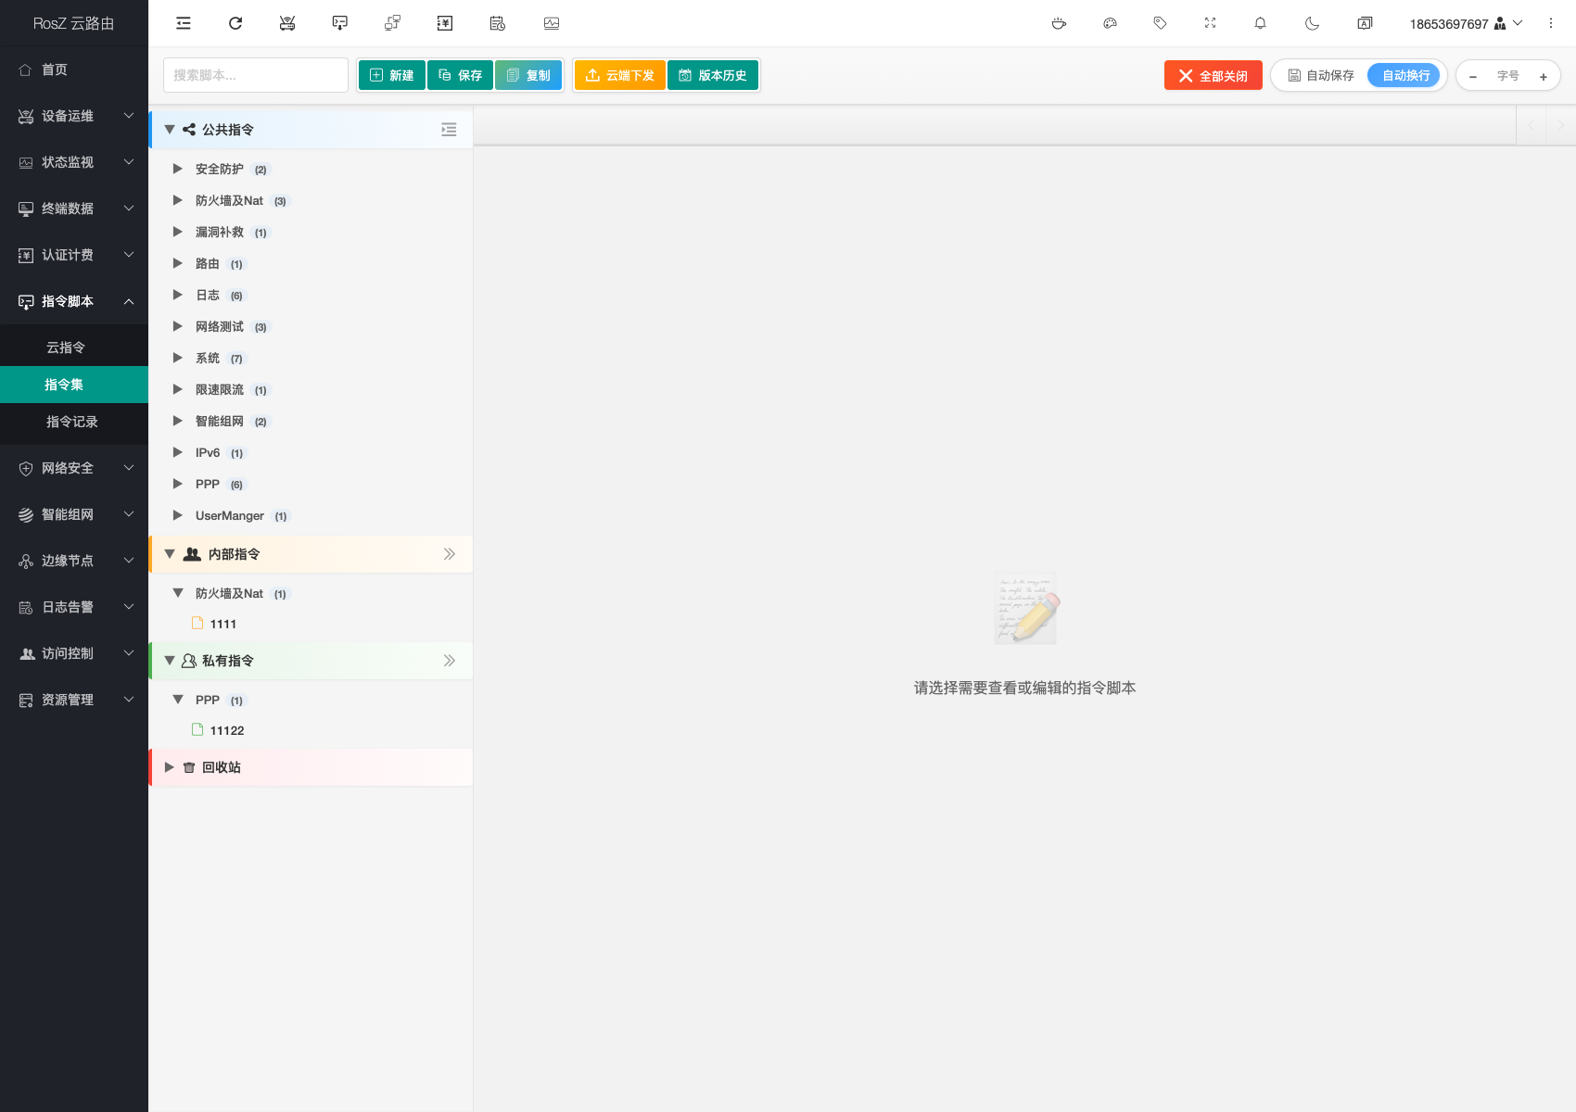Click the tag icon in header

[1160, 23]
